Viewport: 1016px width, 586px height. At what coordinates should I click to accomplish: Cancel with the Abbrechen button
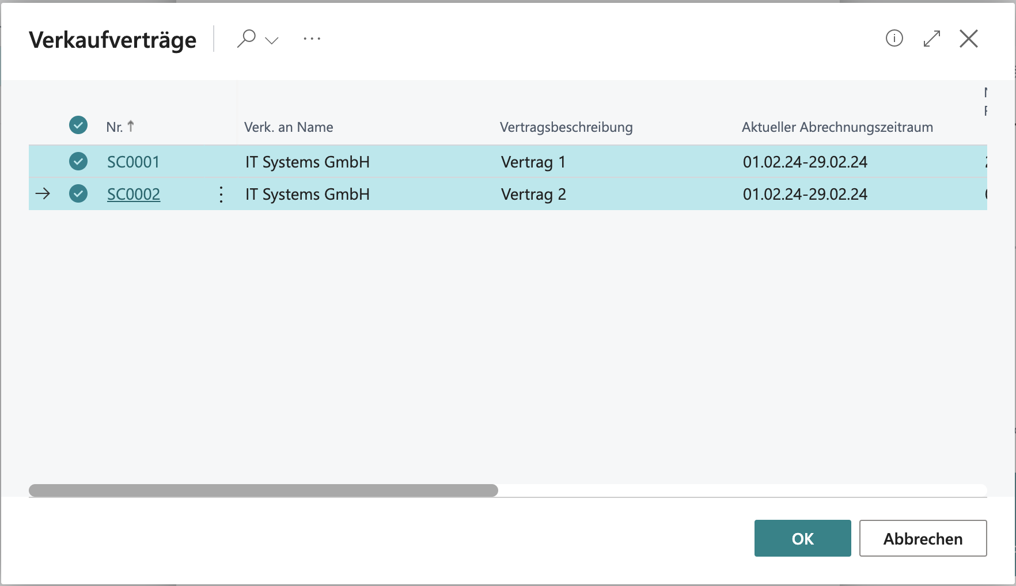pyautogui.click(x=923, y=538)
